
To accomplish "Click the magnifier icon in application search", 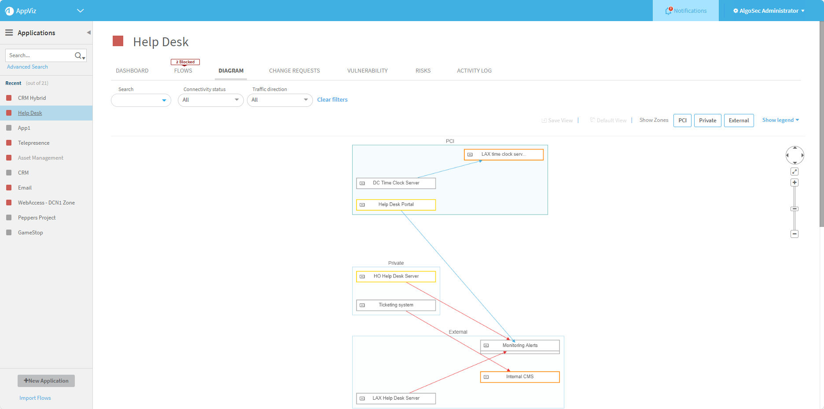I will point(78,55).
